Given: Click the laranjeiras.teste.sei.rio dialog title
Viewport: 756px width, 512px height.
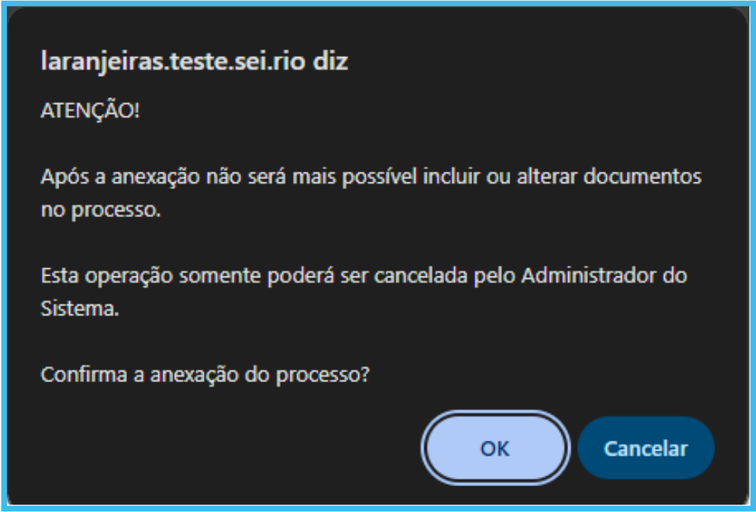Looking at the screenshot, I should coord(194,62).
